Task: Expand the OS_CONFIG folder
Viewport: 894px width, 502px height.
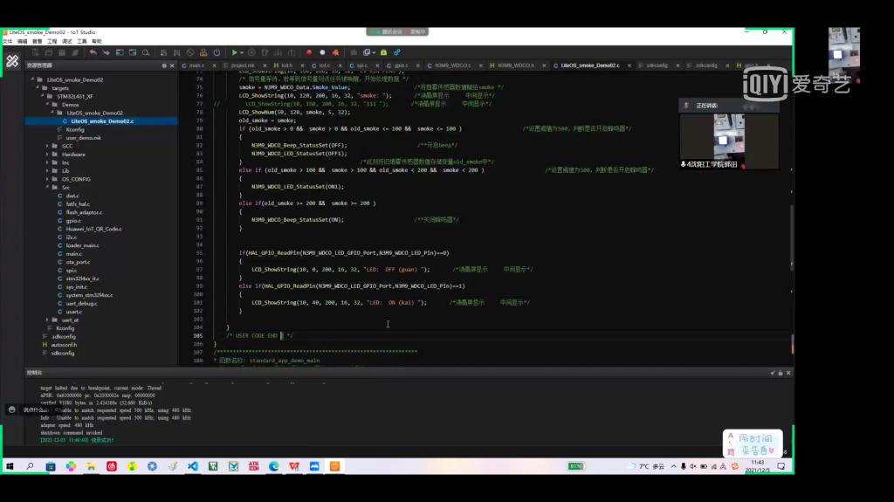Action: [x=48, y=179]
